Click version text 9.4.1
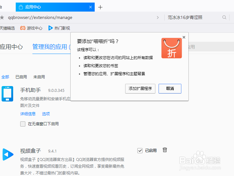 pyautogui.click(x=52, y=151)
